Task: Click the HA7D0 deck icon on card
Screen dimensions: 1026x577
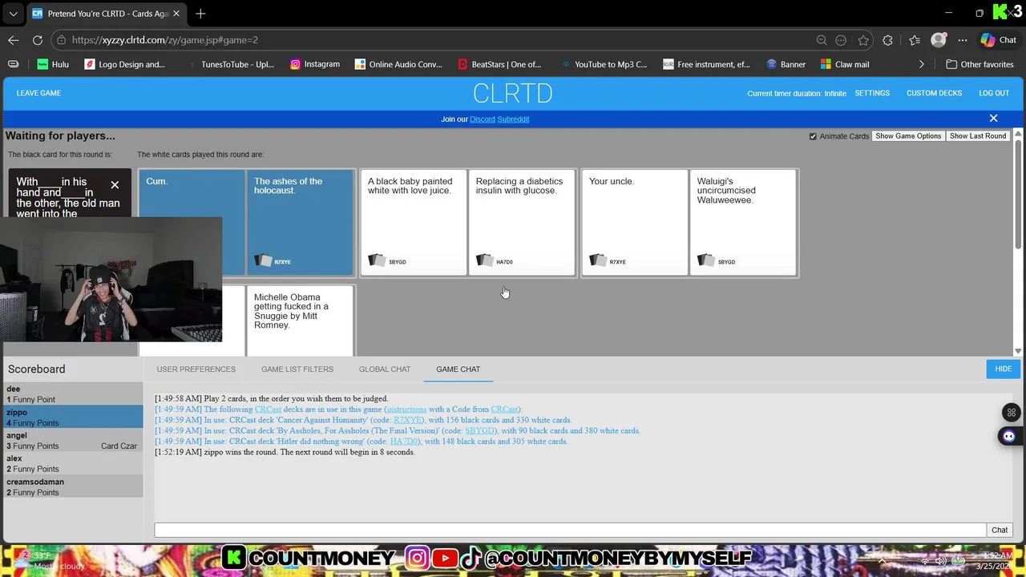Action: click(x=485, y=260)
